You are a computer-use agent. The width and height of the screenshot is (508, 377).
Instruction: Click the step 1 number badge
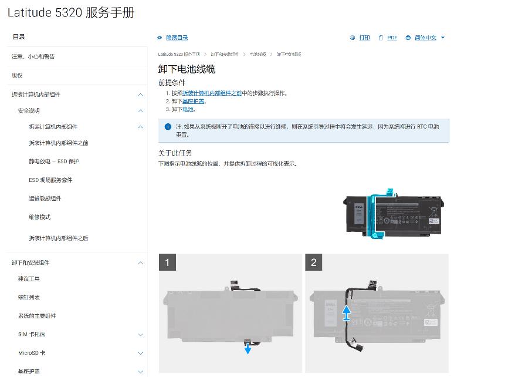click(x=167, y=262)
